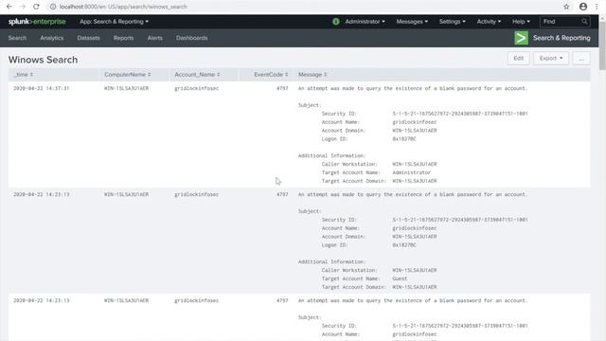Reload the page with the refresh icon
This screenshot has height=341, width=606.
coord(36,7)
